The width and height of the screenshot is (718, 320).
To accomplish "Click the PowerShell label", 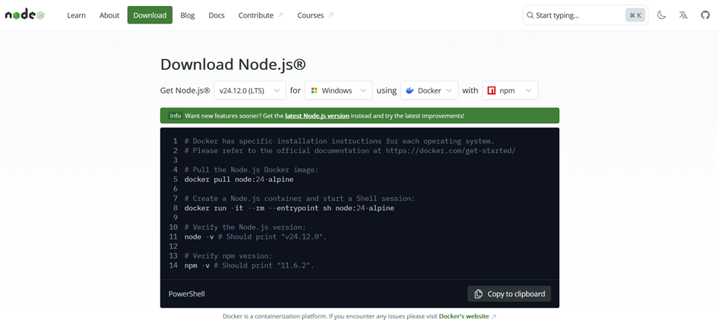I will tap(187, 294).
